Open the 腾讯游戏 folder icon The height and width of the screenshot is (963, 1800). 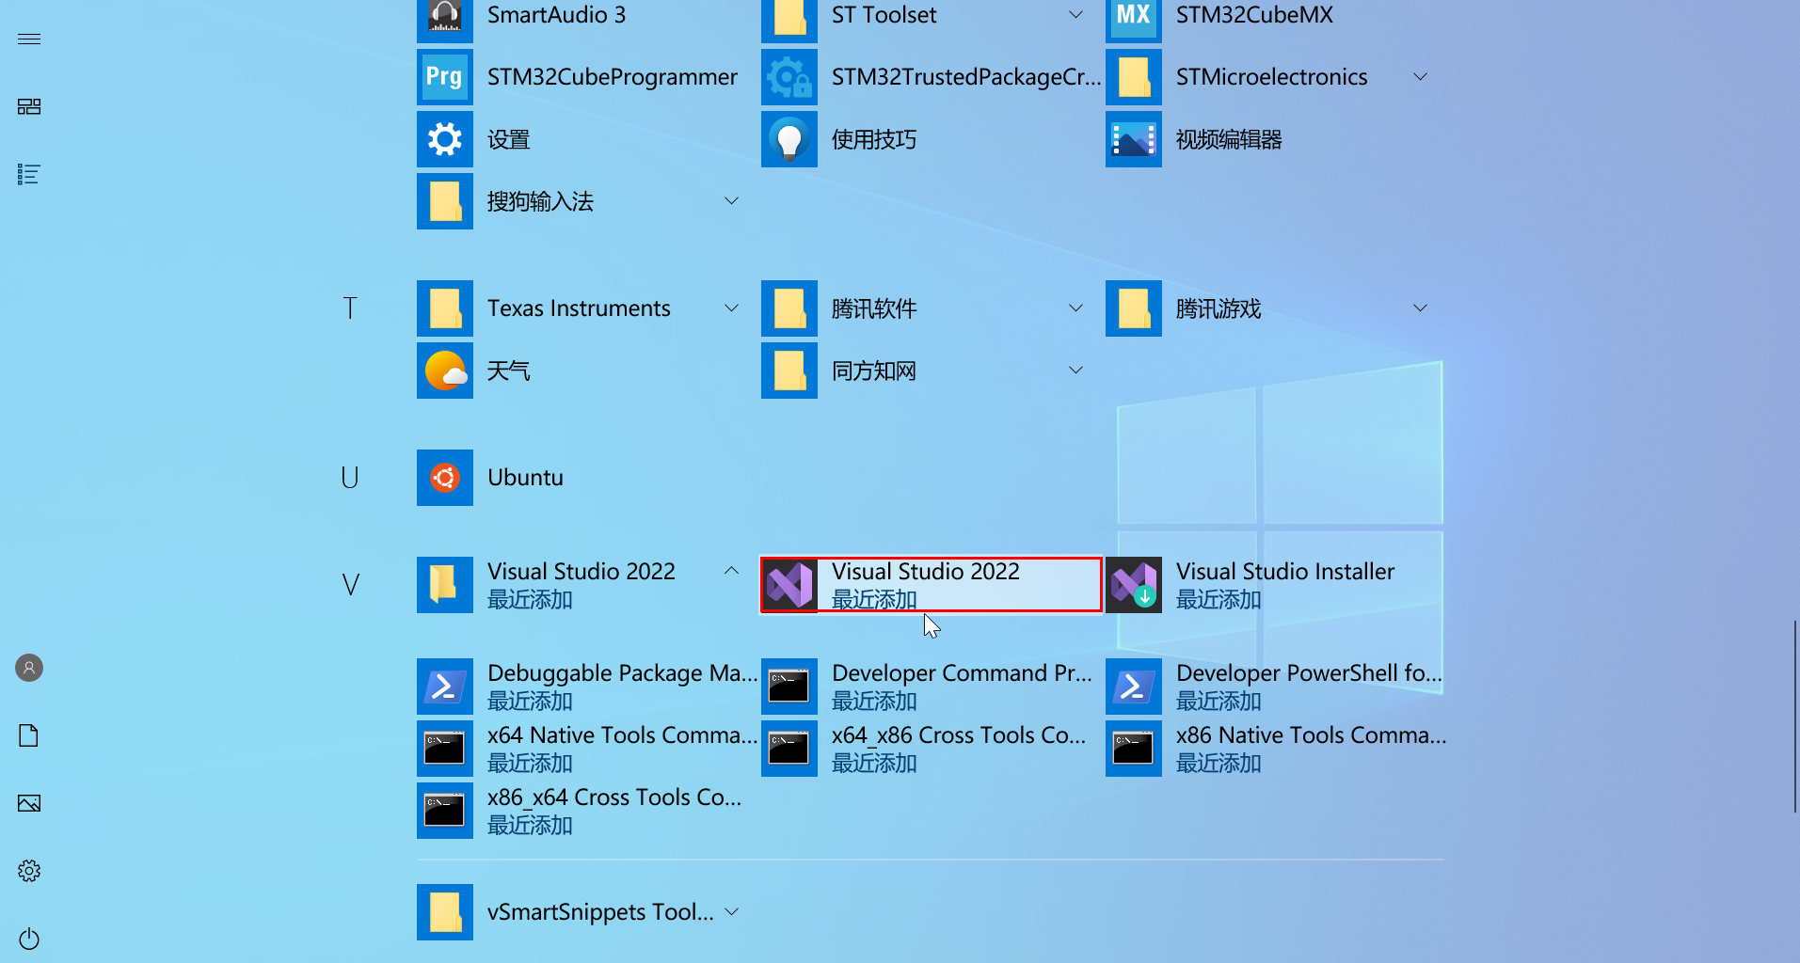point(1134,308)
